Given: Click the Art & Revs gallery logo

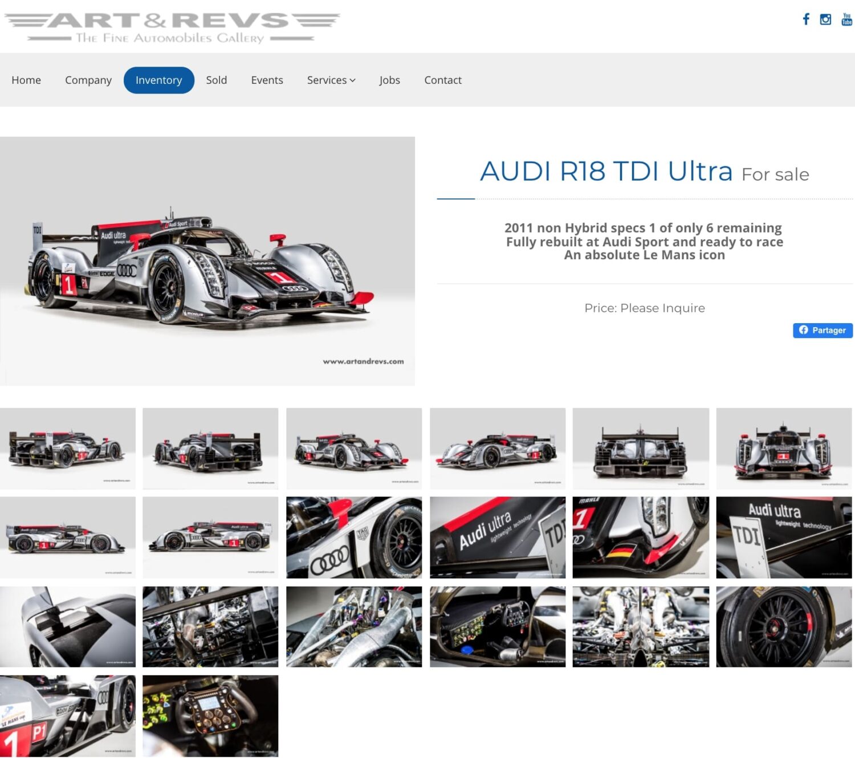Looking at the screenshot, I should click(171, 26).
